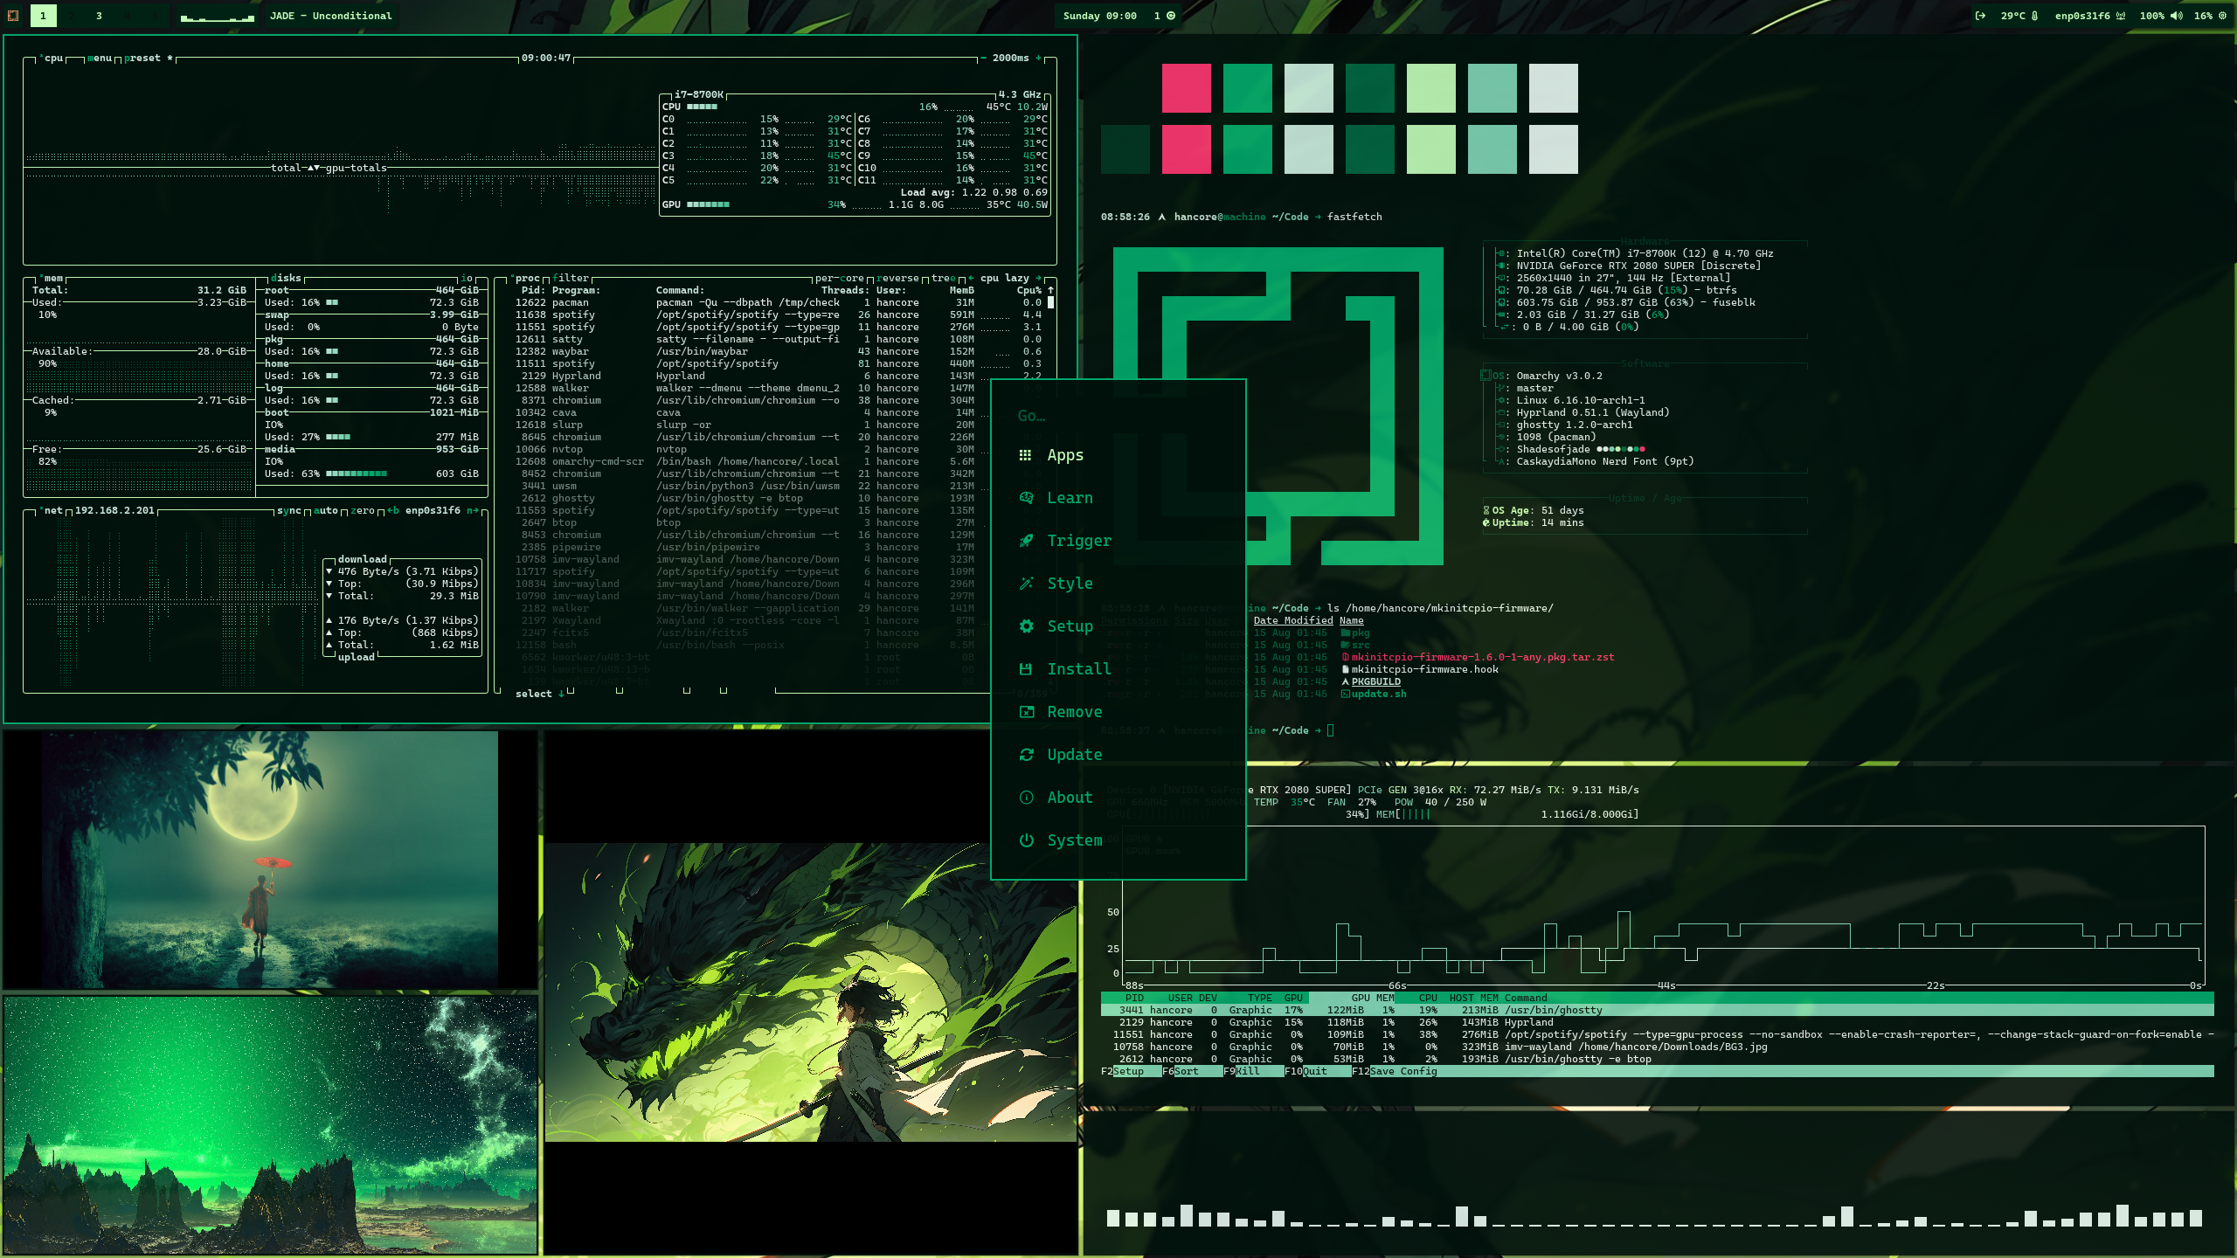Click the Omarchy logo icon in top bar
The image size is (2237, 1258).
(13, 16)
